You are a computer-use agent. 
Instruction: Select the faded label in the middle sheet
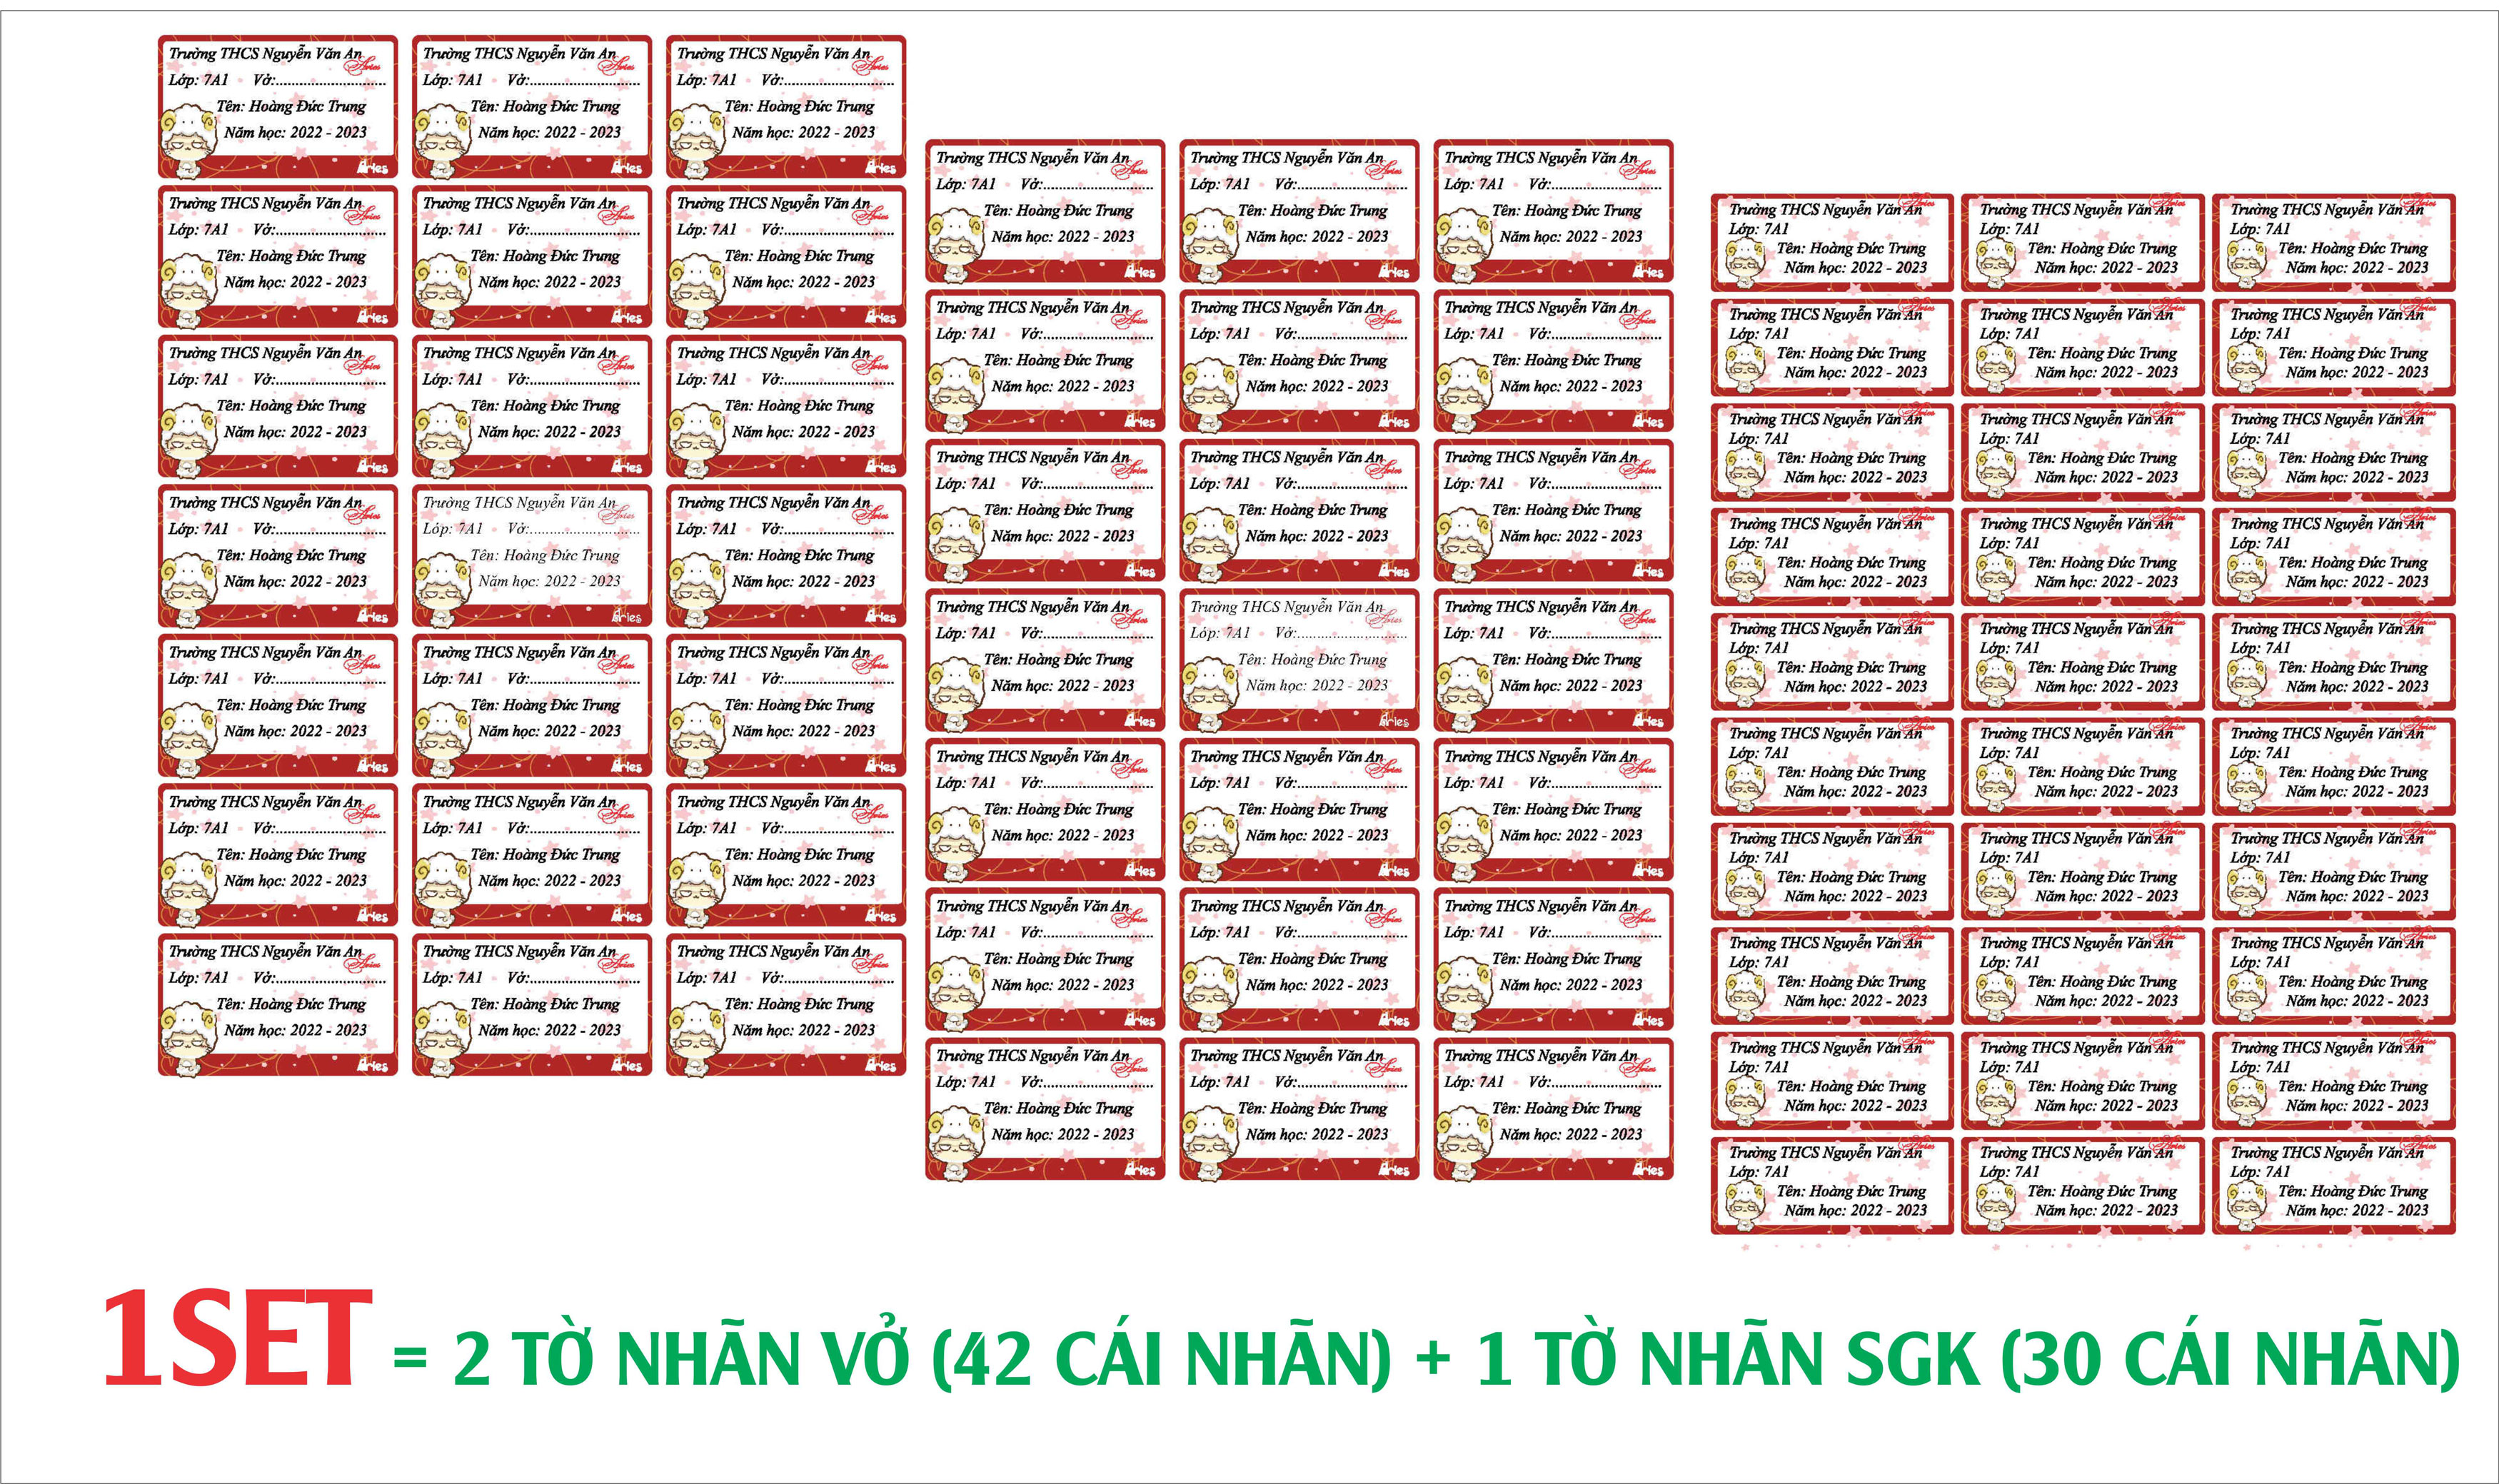1299,660
